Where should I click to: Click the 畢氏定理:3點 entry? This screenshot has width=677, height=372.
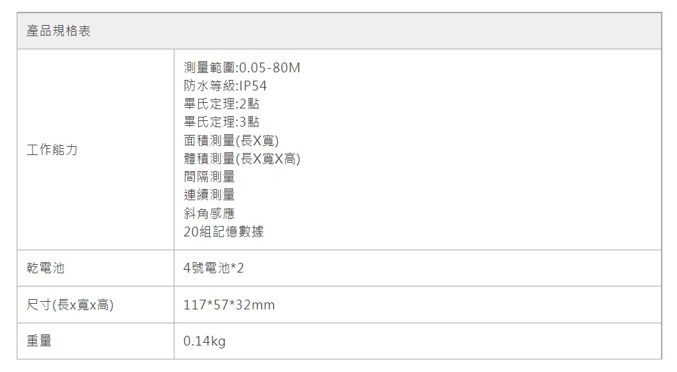click(x=221, y=122)
